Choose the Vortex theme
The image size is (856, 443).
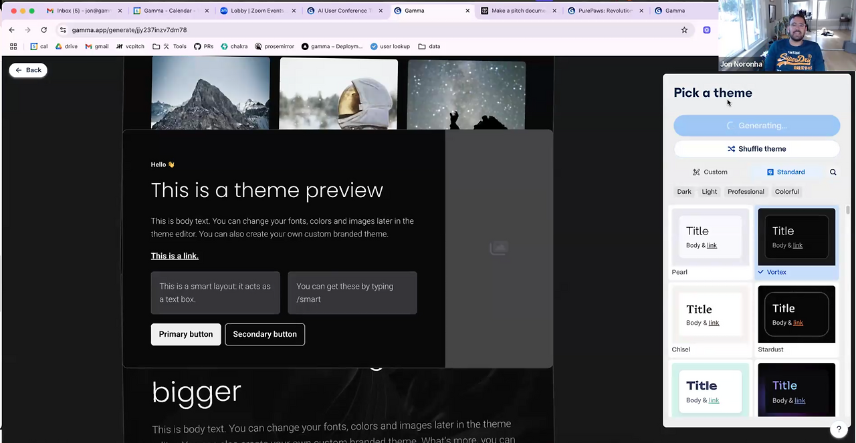[796, 242]
